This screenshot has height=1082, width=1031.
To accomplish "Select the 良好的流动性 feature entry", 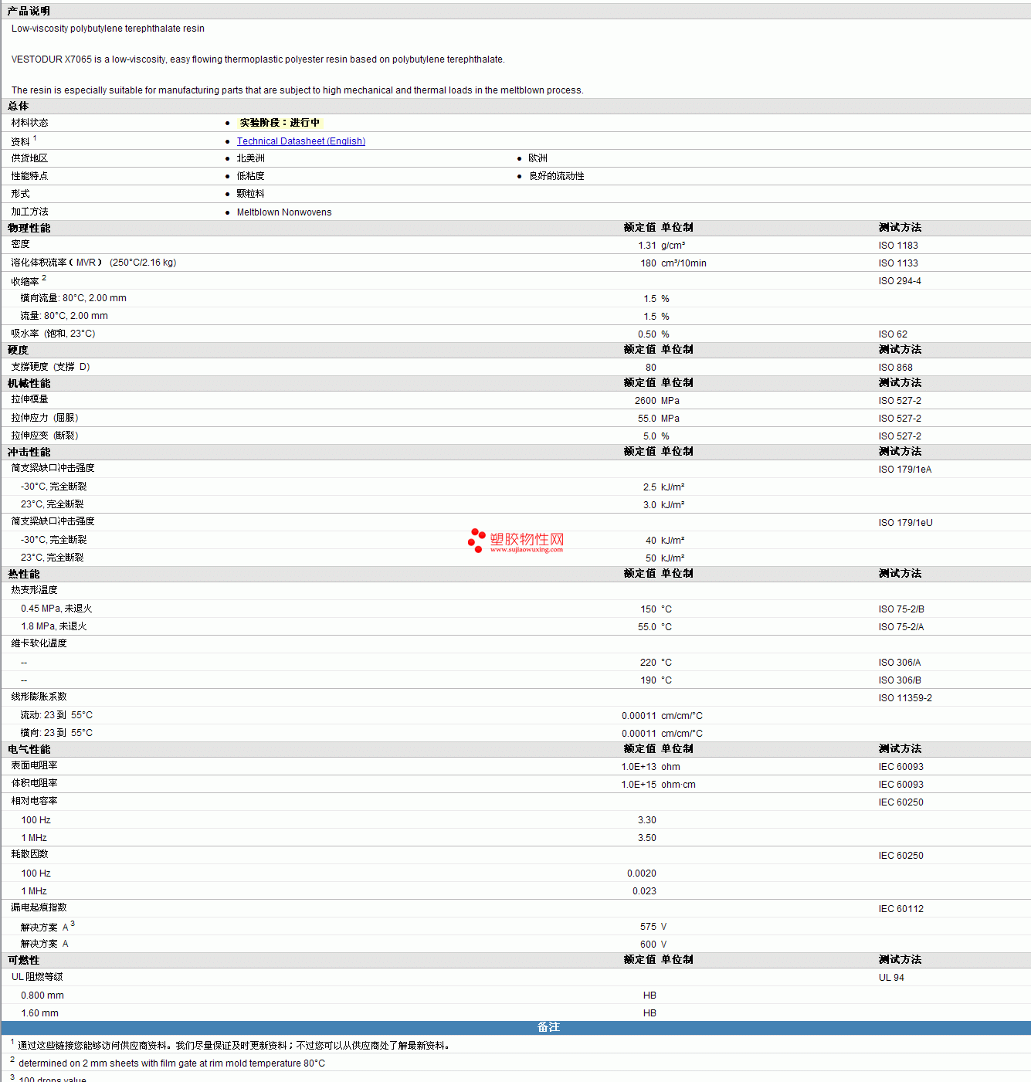I will pos(556,176).
